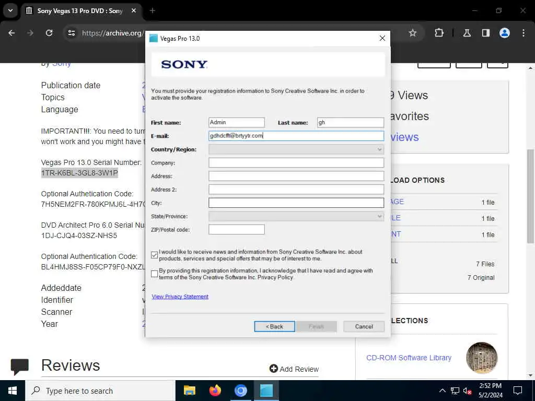Click the Add Review link
This screenshot has height=401, width=535.
294,369
